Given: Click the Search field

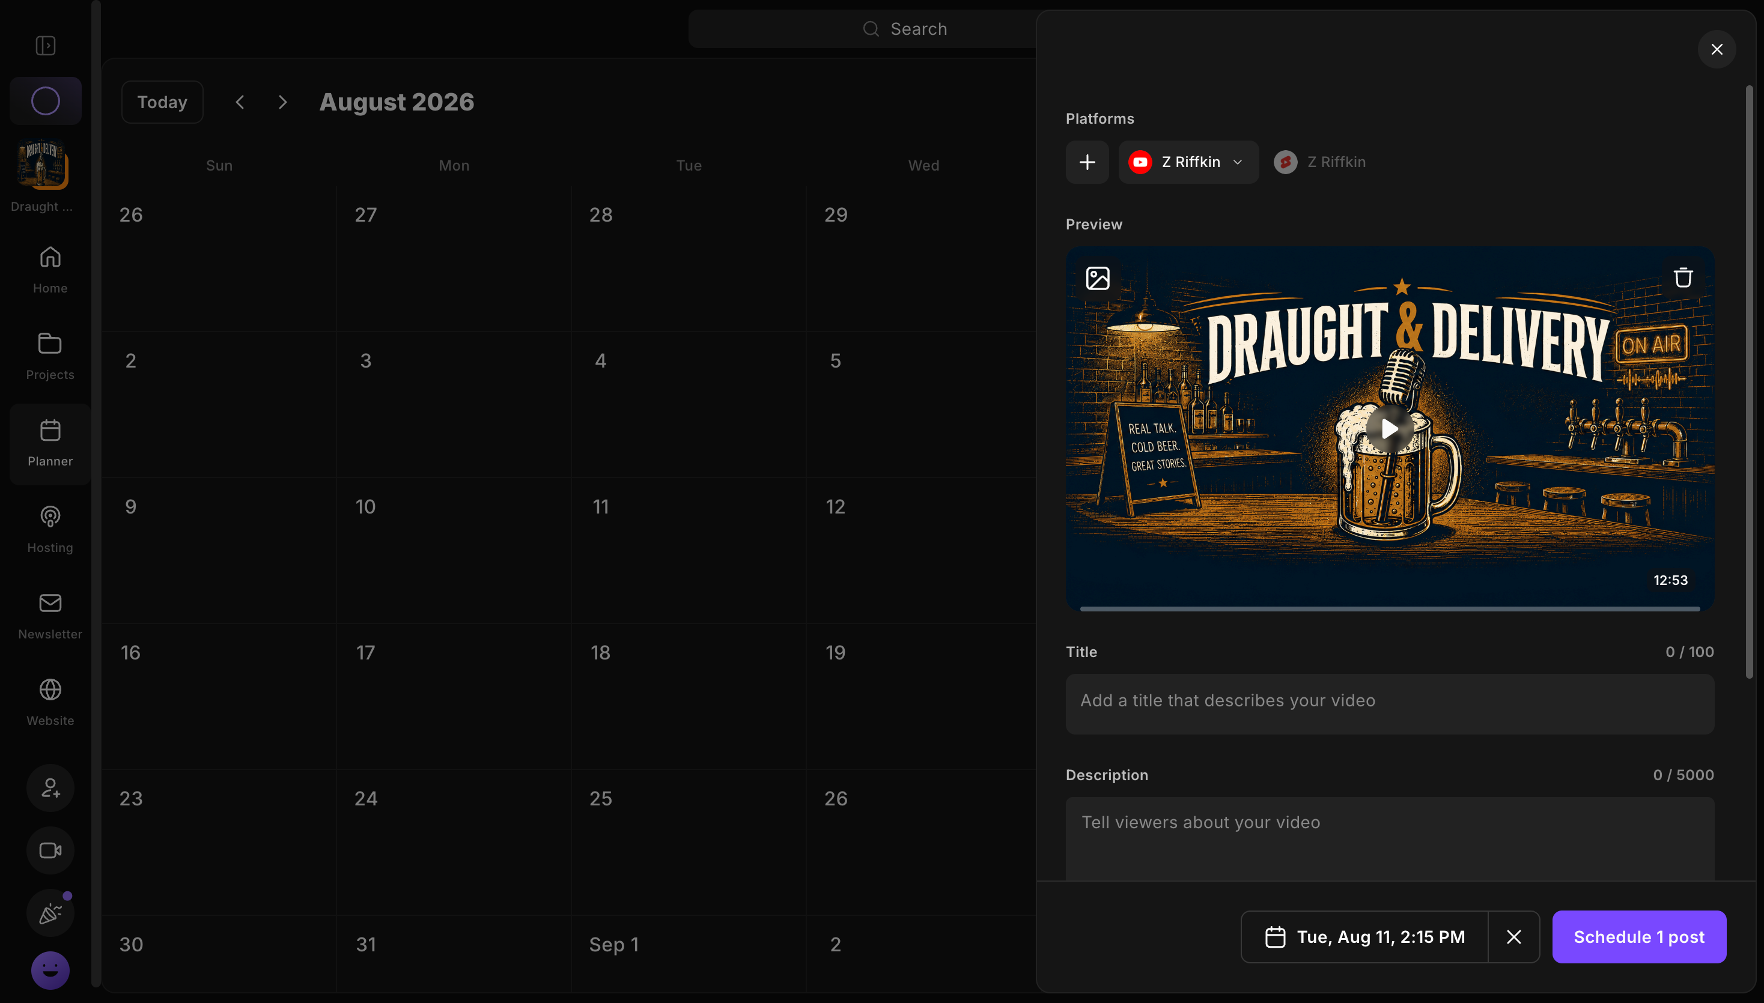Looking at the screenshot, I should (862, 29).
